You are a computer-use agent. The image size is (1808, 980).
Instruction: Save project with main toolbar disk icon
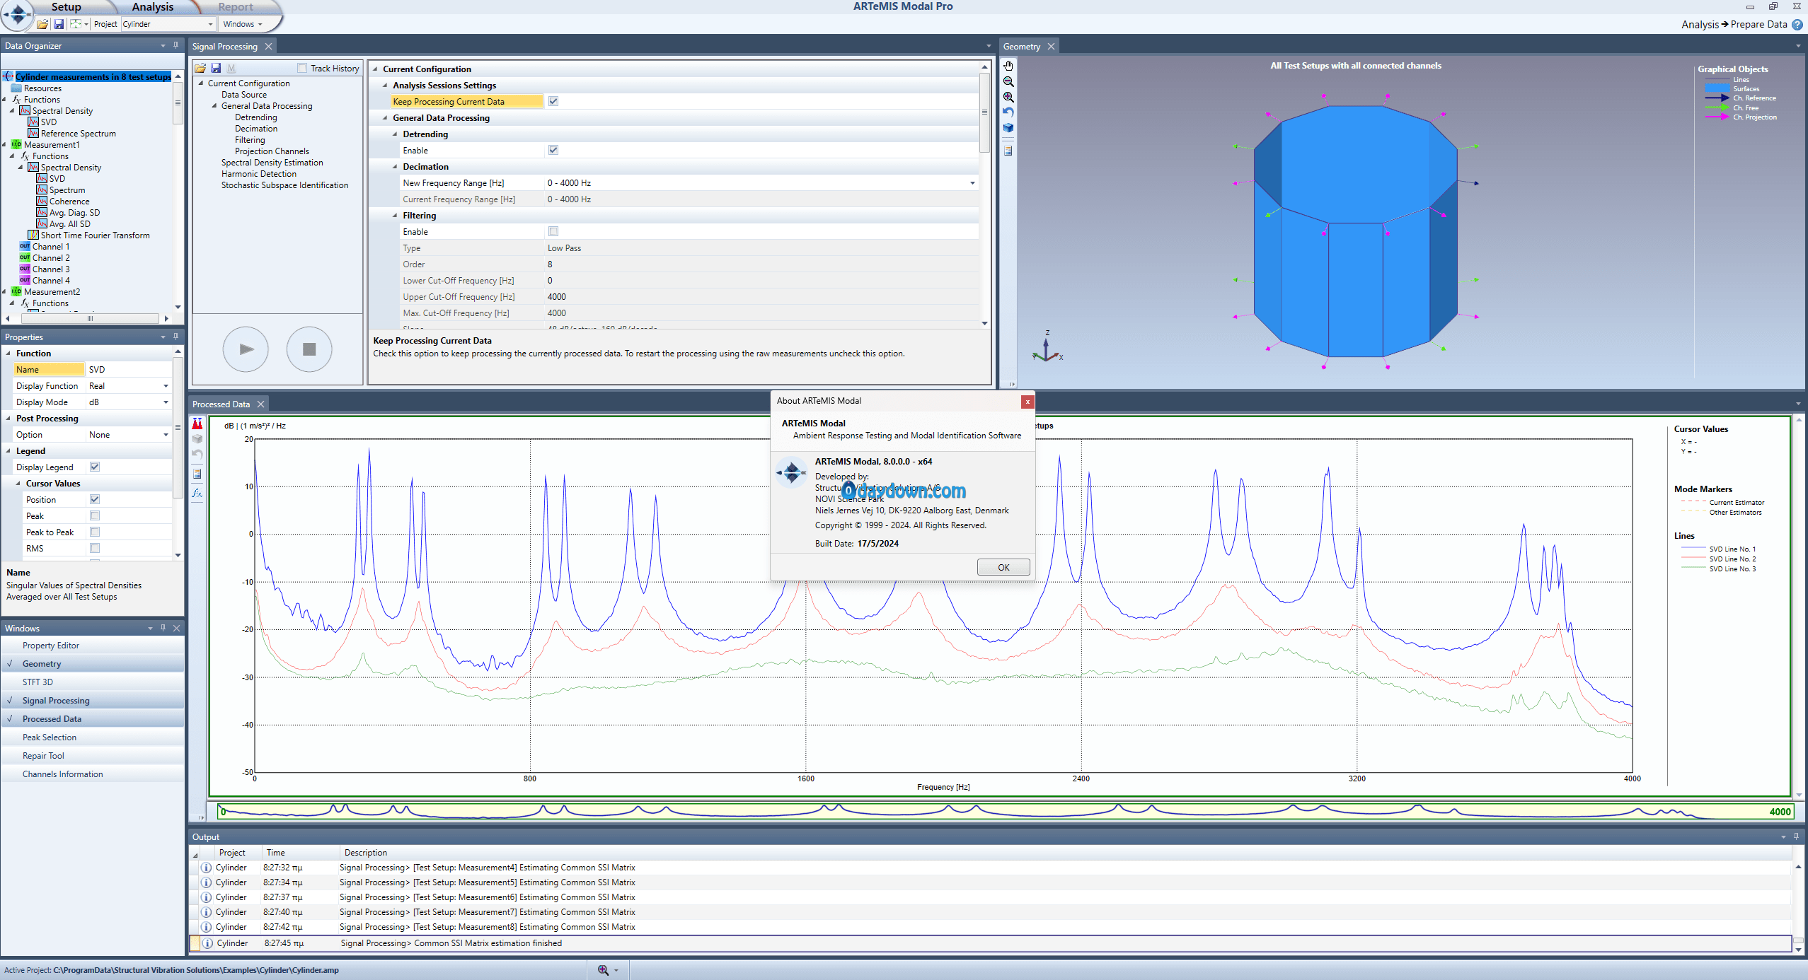click(x=59, y=24)
